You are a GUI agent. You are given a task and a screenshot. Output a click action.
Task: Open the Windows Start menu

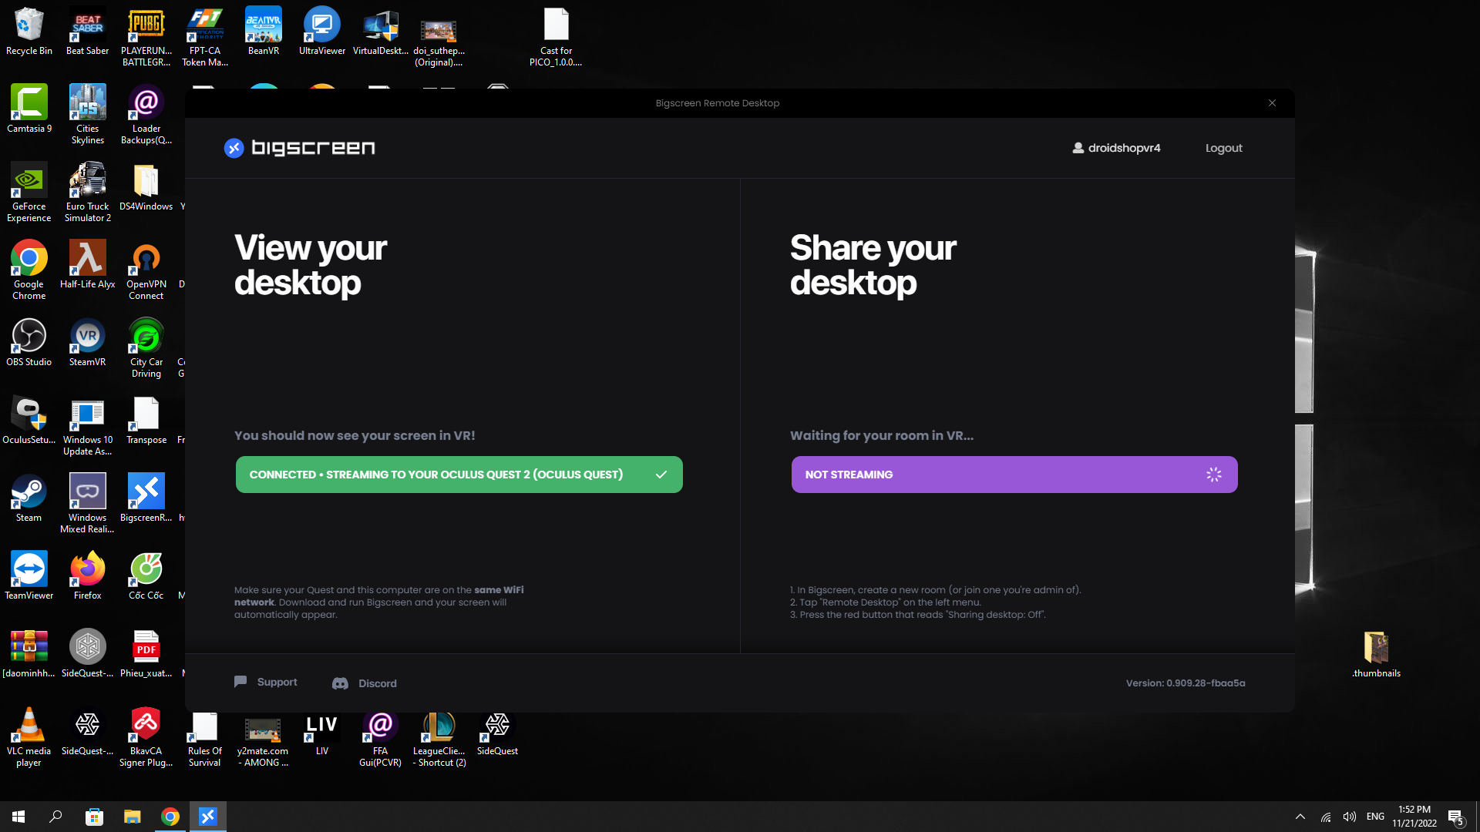tap(18, 817)
